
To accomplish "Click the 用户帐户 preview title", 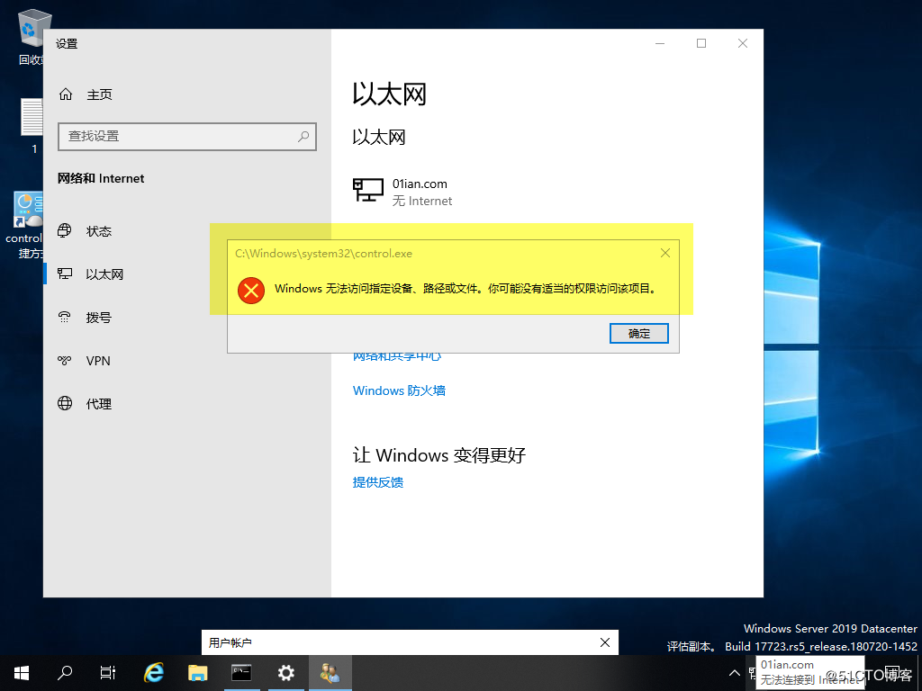I will (x=230, y=642).
